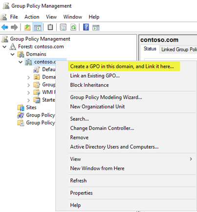This screenshot has height=212, width=197.
Task: Choose Link an Existing GPO menu entry
Action: point(95,75)
